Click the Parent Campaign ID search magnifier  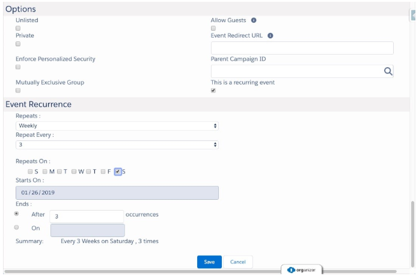[x=388, y=71]
